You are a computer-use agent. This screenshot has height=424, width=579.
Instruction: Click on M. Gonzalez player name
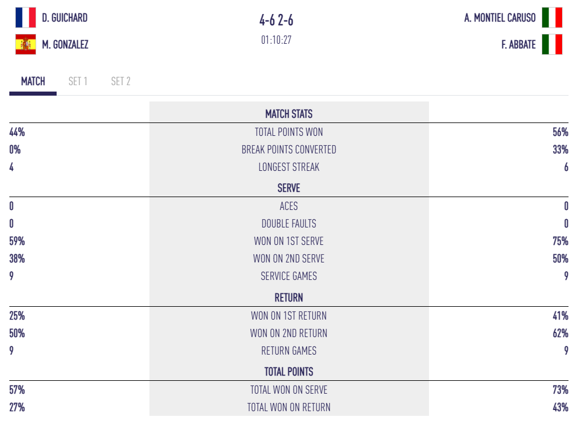coord(65,44)
